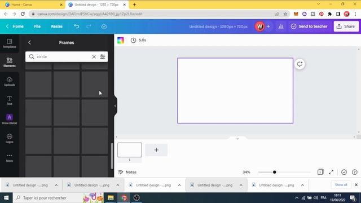
Task: Open the 34% zoom level menu
Action: 246,172
